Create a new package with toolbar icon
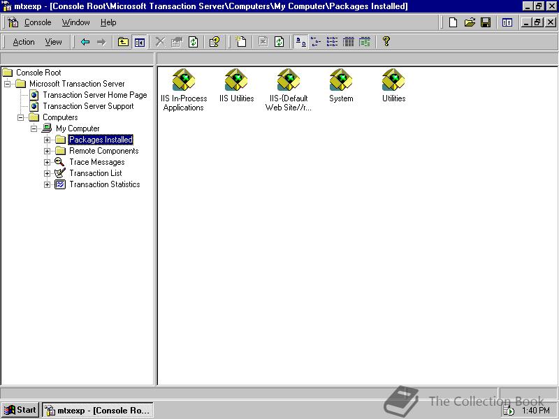This screenshot has width=559, height=419. (240, 42)
